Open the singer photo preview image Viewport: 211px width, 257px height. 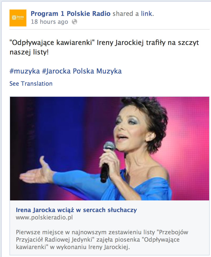(110, 149)
